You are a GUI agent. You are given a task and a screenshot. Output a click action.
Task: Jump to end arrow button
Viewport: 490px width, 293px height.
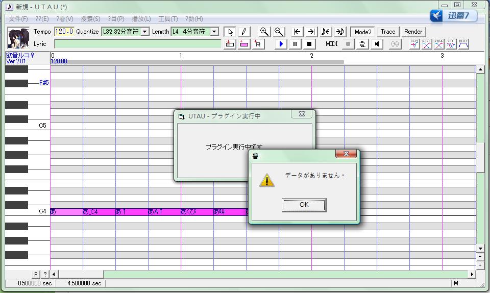click(311, 32)
